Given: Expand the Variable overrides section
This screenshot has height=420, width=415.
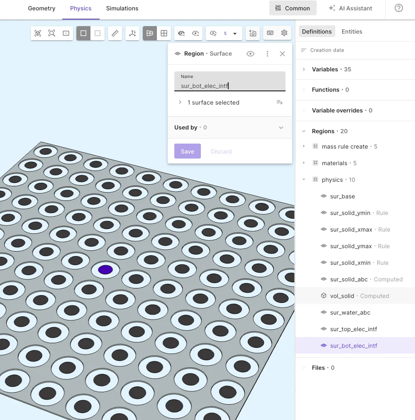Looking at the screenshot, I should 304,110.
